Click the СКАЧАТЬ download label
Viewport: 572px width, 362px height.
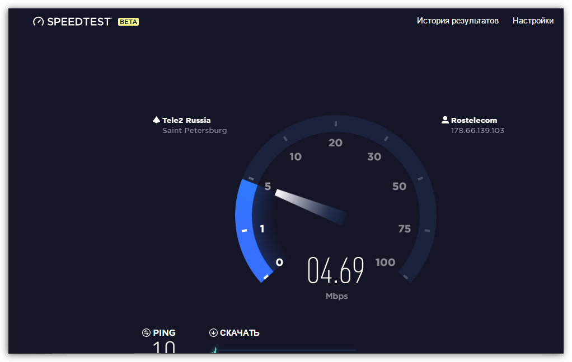240,333
